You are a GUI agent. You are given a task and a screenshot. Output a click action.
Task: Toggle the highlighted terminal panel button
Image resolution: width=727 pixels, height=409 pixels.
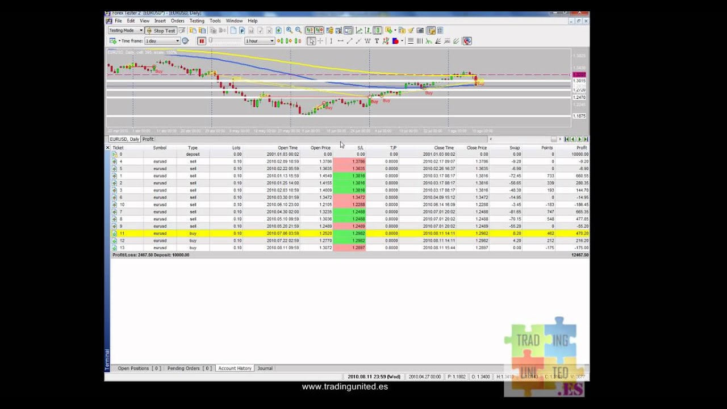431,30
